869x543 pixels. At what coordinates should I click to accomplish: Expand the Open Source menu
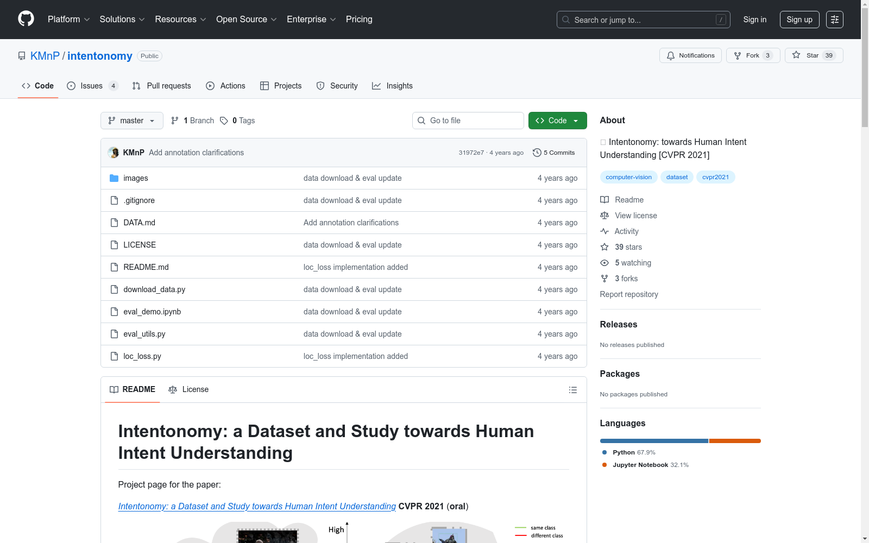point(247,20)
